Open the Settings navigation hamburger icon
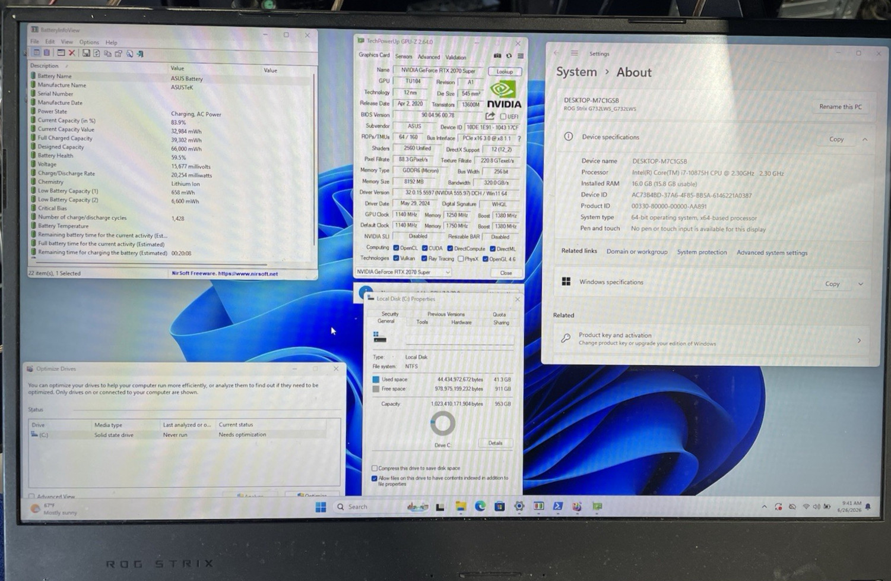891x581 pixels. tap(574, 53)
